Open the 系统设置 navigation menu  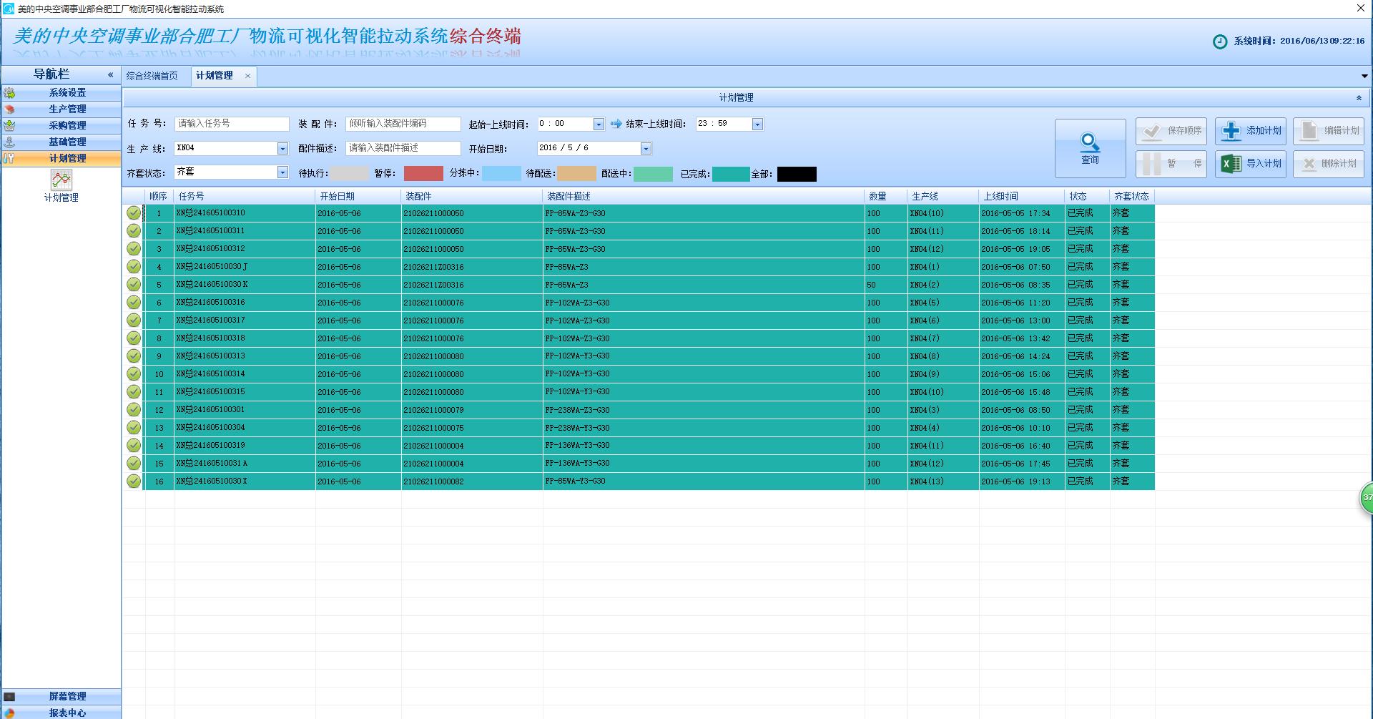61,93
